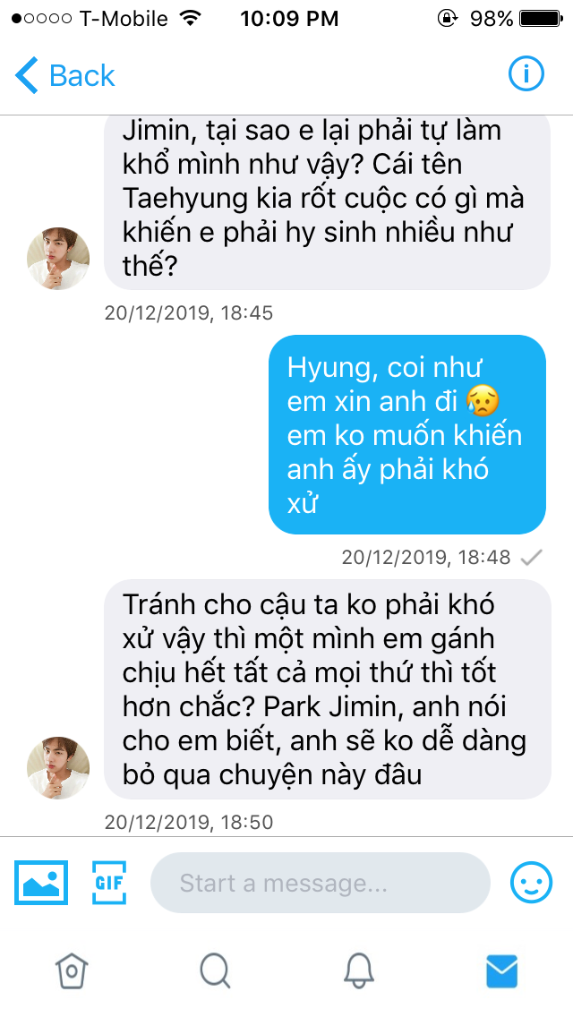Viewport: 573px width, 1017px height.
Task: Tap message starting with Jimin, tại sao
Action: pos(328,203)
